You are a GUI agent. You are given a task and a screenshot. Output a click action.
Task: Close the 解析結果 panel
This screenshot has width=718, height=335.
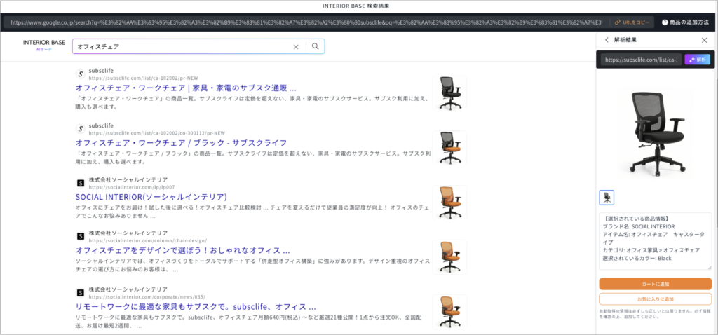coord(705,40)
